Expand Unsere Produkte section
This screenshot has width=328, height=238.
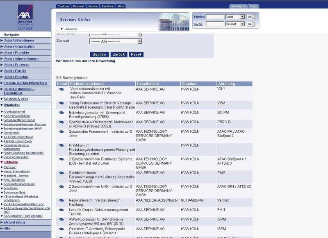click(16, 53)
